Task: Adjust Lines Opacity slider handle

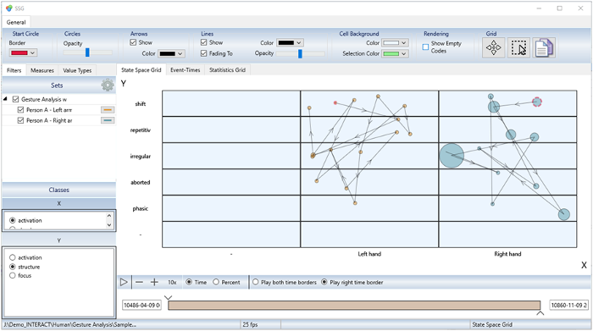Action: (300, 53)
